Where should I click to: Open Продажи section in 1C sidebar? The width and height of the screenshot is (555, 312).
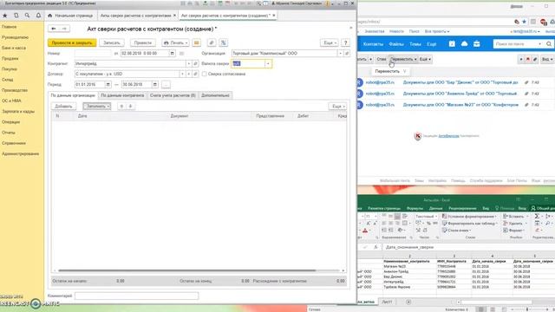click(10, 58)
